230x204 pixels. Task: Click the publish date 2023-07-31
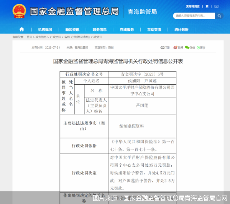click(53, 48)
